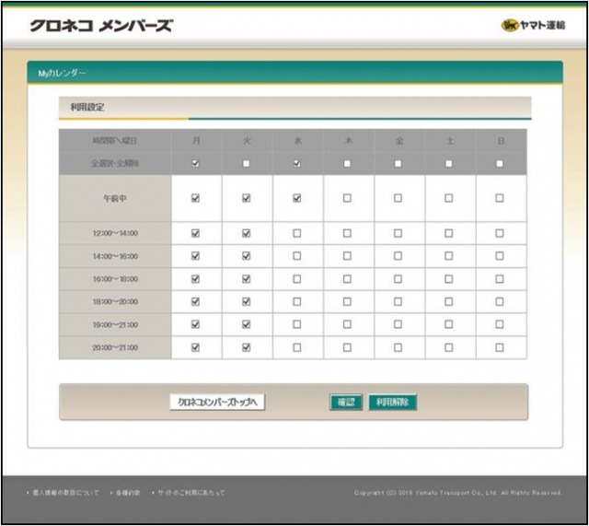Viewport: 589px width, 526px height.
Task: Check the select-all box for 土 column
Action: 448,164
